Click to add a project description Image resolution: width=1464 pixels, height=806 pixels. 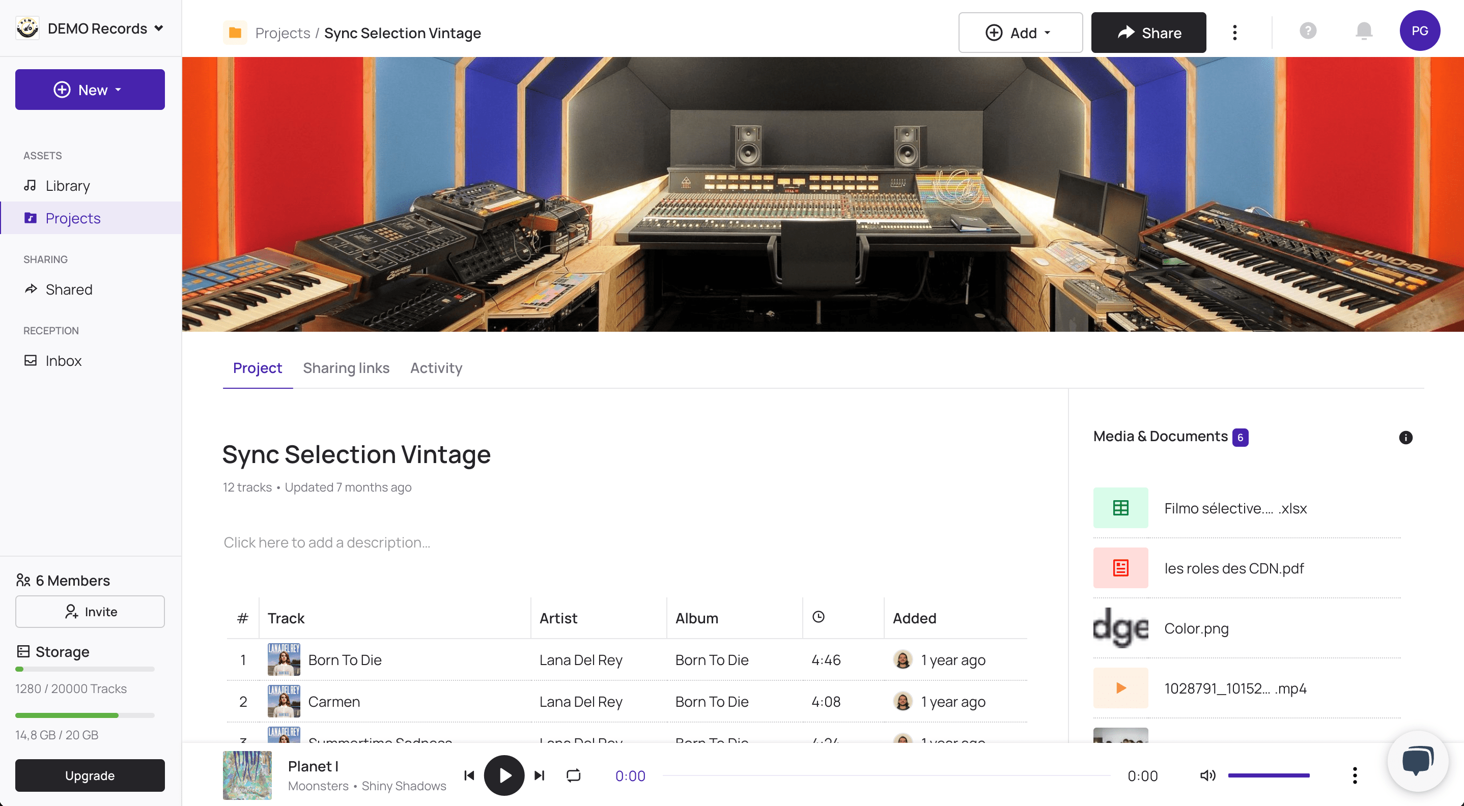(327, 542)
